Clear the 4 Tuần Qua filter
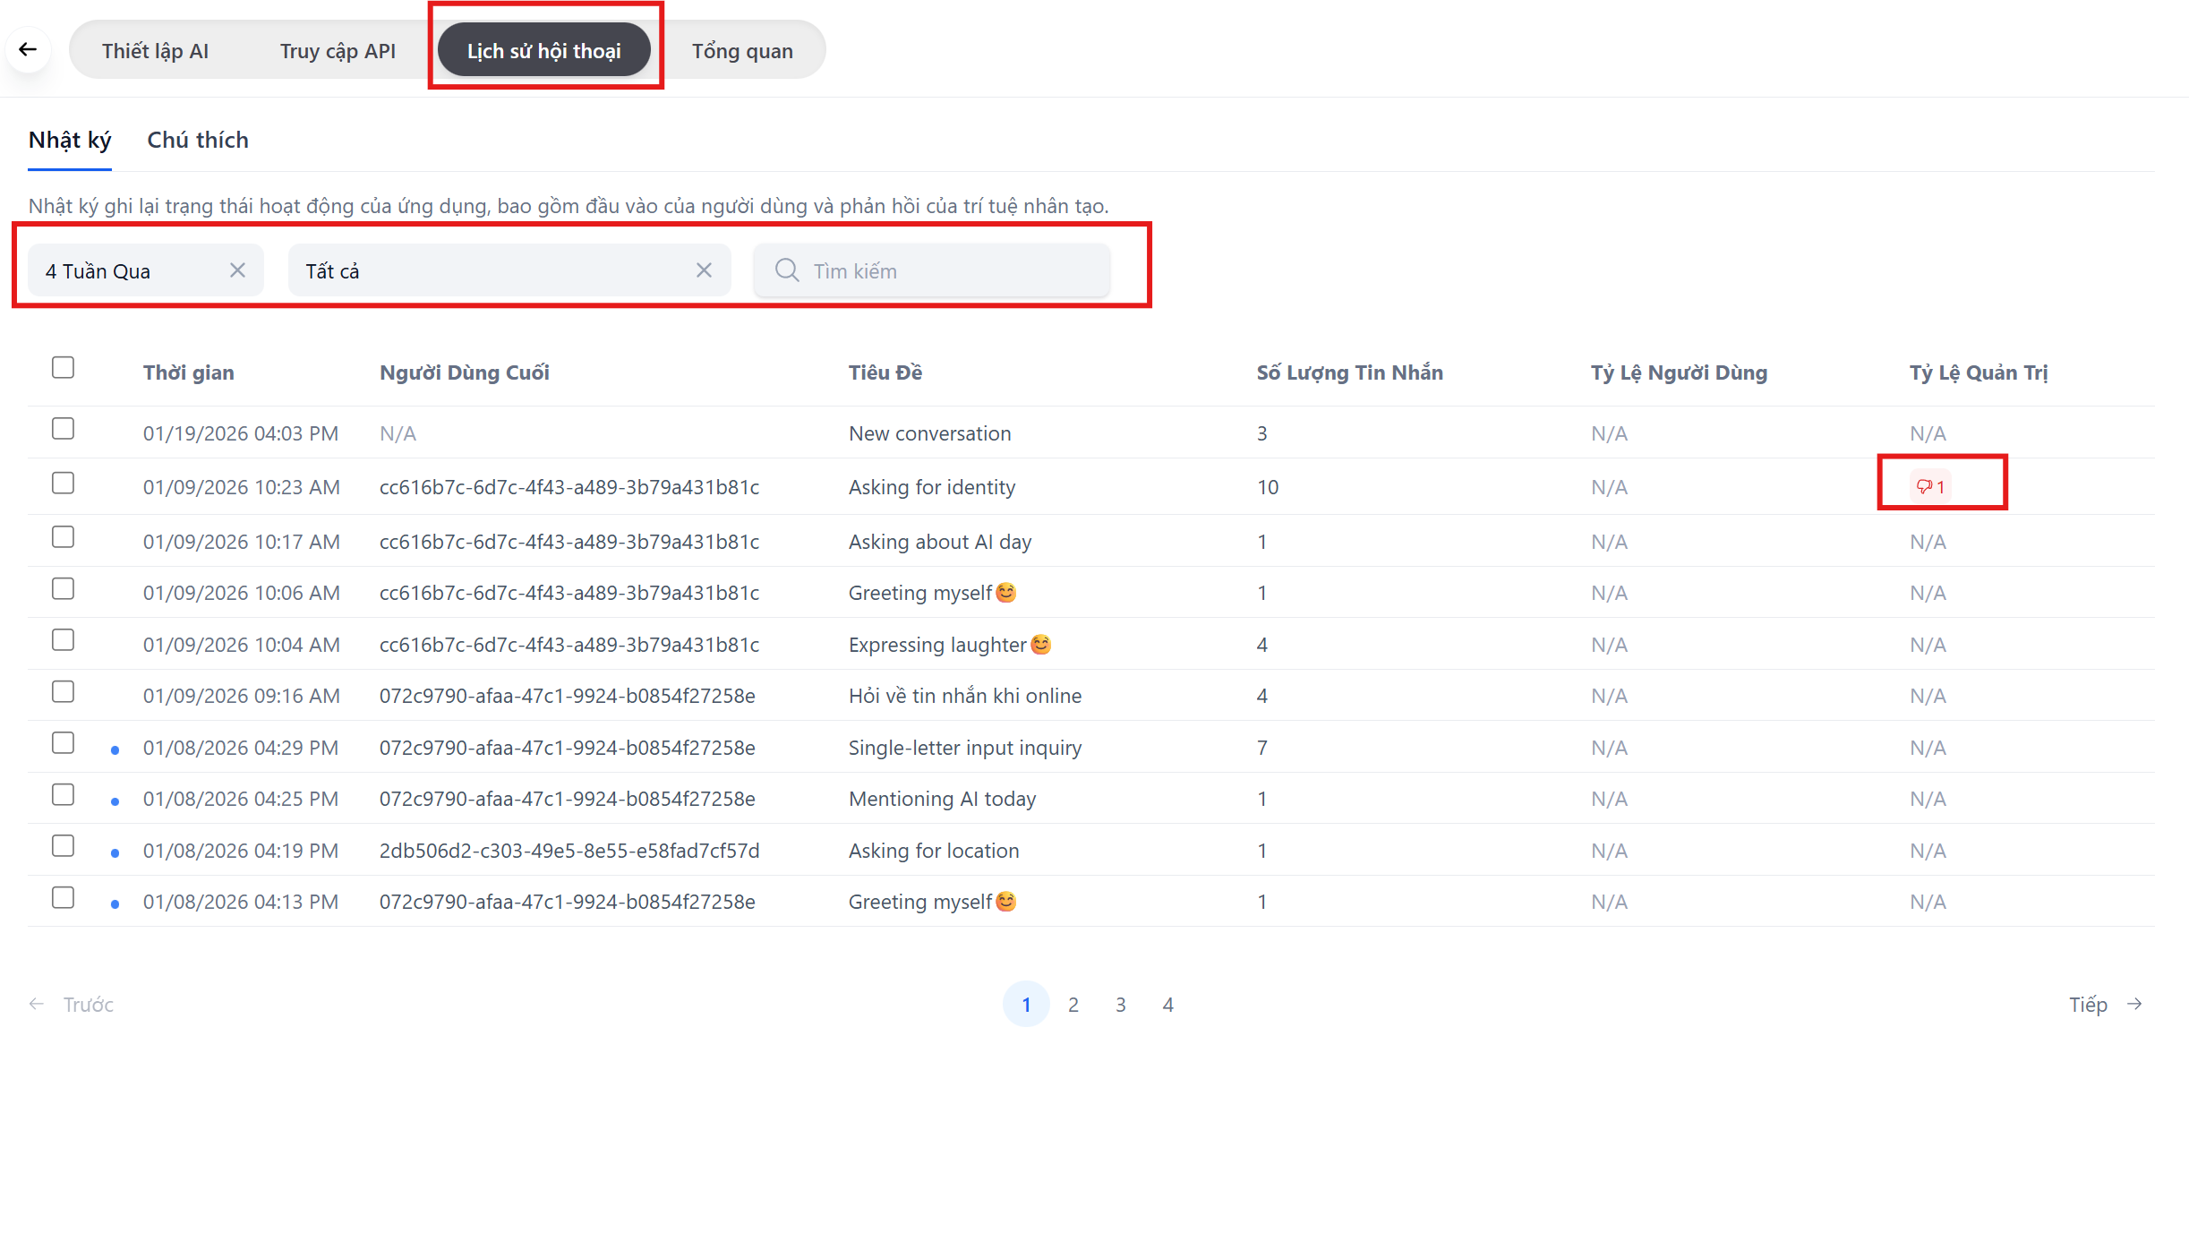 (x=237, y=270)
